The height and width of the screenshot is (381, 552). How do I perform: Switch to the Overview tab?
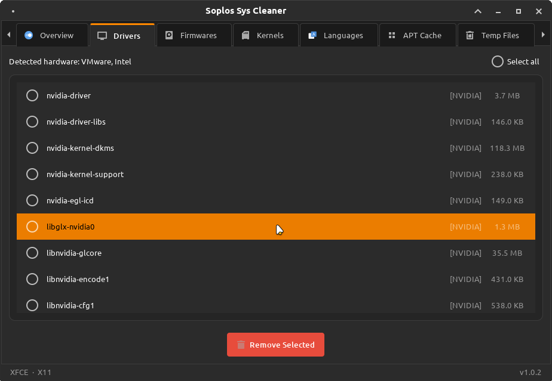point(52,35)
